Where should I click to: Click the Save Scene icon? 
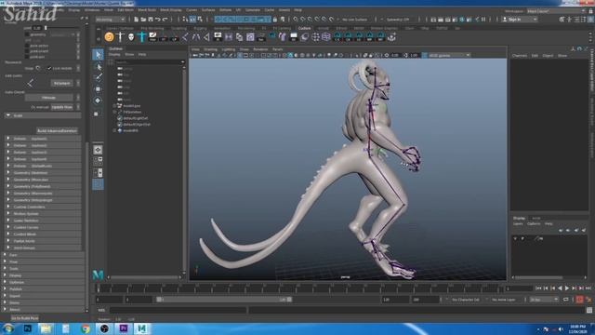pos(151,19)
